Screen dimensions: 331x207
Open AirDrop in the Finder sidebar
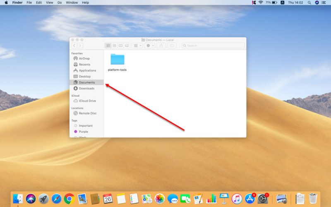pos(84,58)
